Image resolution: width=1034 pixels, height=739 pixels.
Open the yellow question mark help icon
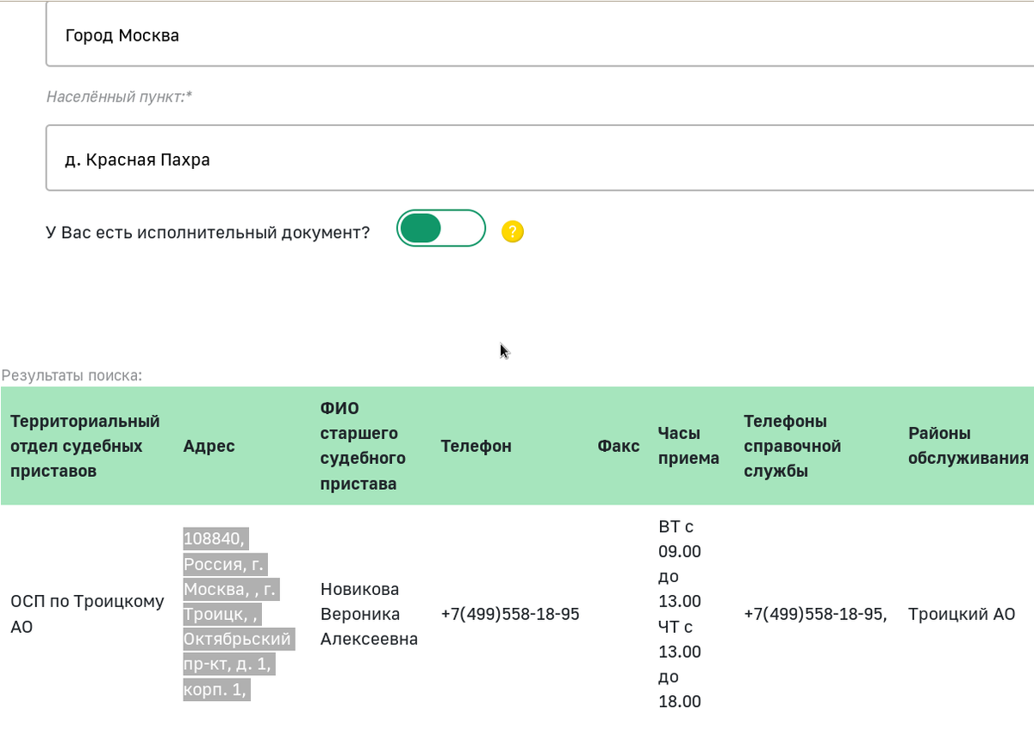tap(513, 231)
